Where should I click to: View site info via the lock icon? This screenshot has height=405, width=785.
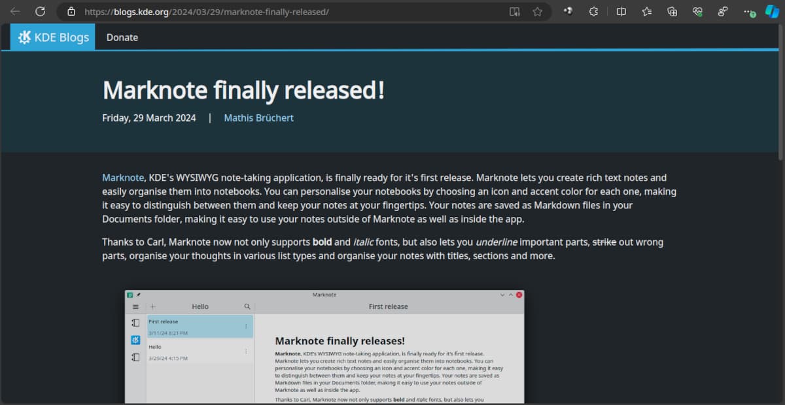[71, 11]
